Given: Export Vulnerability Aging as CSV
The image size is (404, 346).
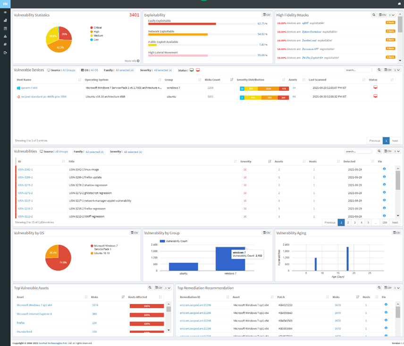Looking at the screenshot, I should [396, 233].
